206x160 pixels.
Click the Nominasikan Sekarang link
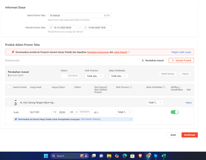click(91, 119)
